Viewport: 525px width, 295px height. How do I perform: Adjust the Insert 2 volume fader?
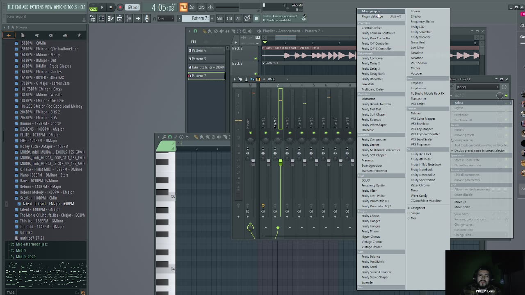coord(281,163)
